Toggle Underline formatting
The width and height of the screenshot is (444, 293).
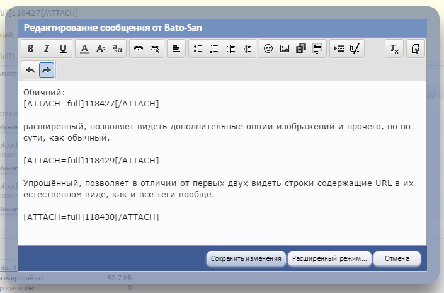[x=63, y=49]
